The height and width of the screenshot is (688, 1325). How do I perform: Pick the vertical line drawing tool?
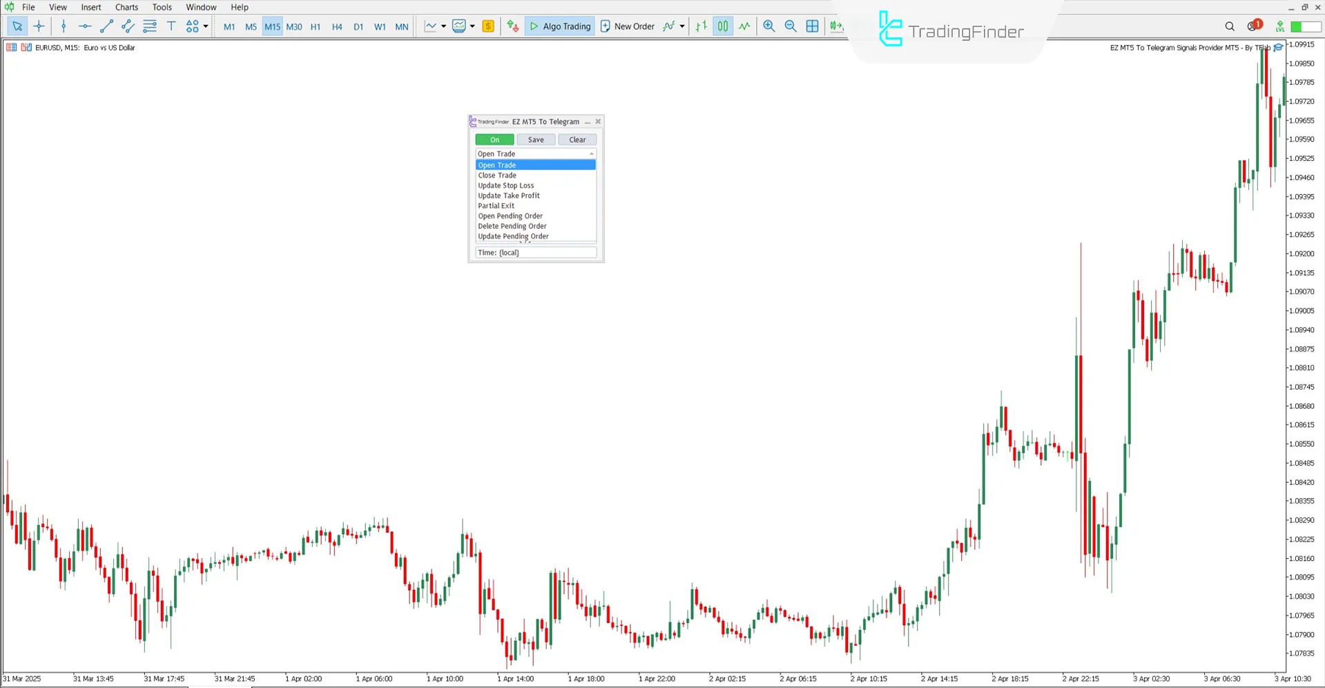(64, 26)
